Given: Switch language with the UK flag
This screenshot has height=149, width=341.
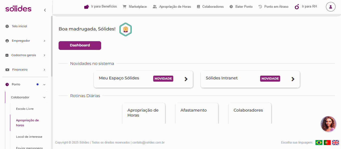Looking at the screenshot, I should [x=335, y=143].
